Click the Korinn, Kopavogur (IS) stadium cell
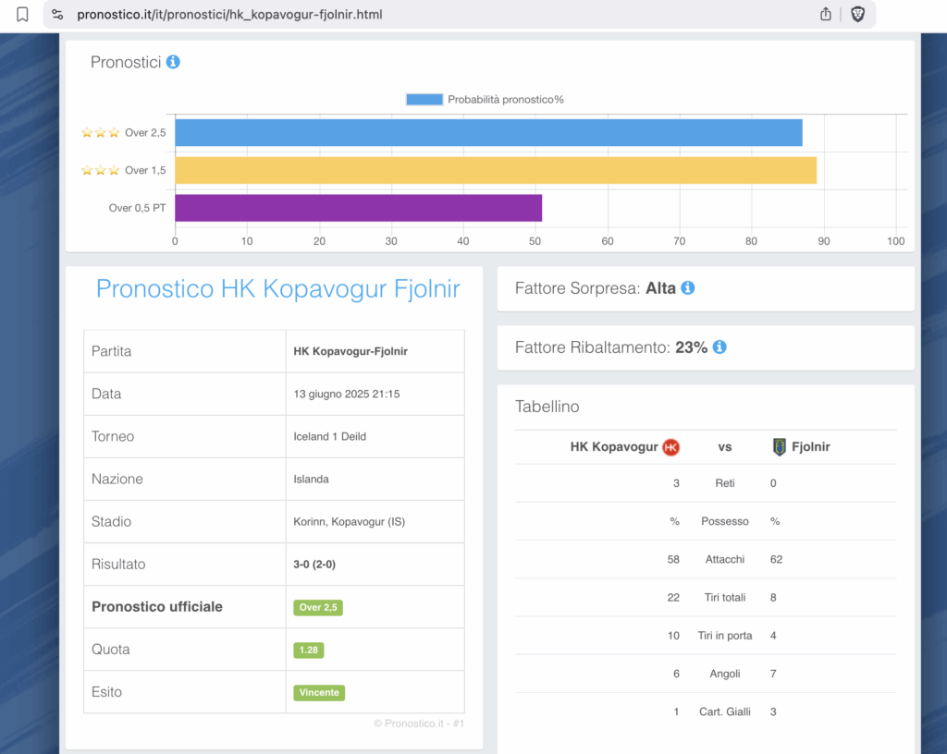This screenshot has width=947, height=754. (375, 522)
